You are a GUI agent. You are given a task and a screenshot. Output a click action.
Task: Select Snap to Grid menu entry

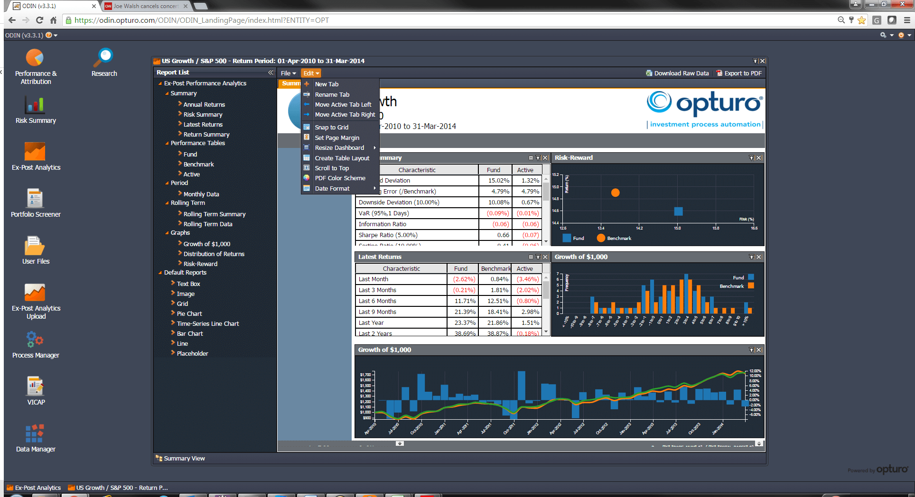click(x=332, y=127)
